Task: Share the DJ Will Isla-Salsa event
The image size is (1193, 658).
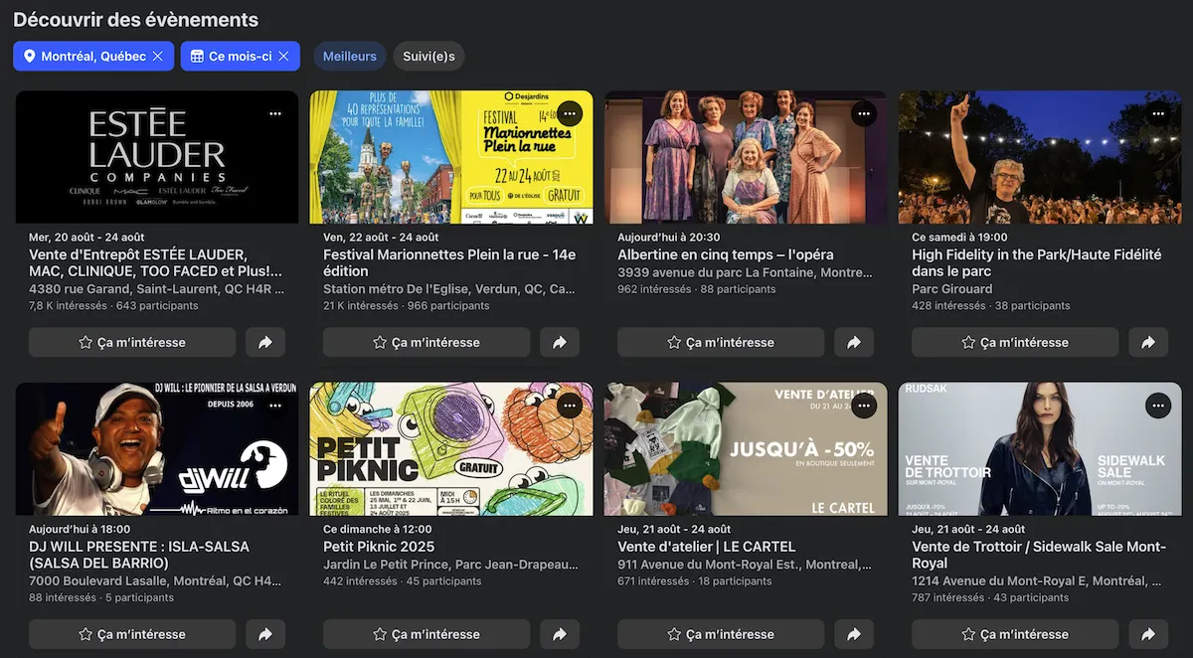Action: (265, 634)
